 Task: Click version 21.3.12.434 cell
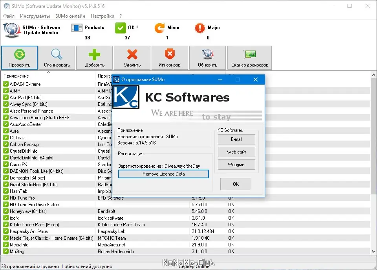pyautogui.click(x=203, y=231)
